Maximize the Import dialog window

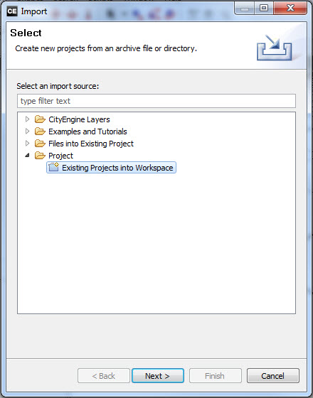click(x=264, y=9)
